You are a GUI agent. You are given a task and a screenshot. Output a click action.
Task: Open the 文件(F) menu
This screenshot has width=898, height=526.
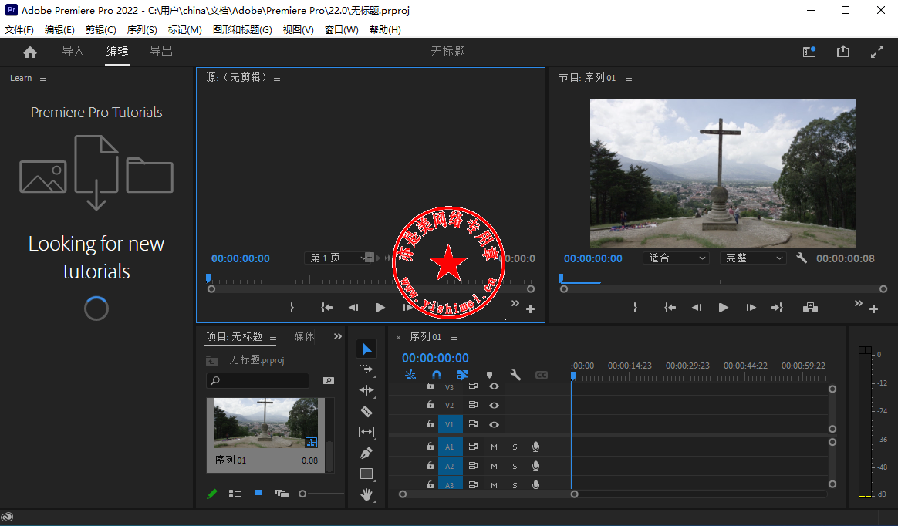(19, 30)
